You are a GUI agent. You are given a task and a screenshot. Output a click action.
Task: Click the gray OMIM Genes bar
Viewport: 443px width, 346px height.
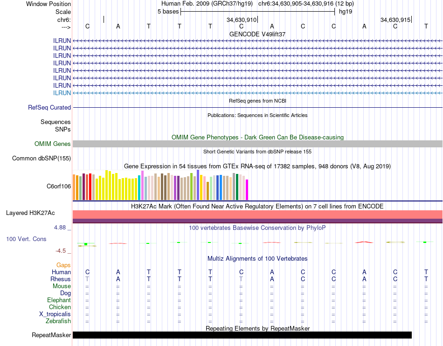[x=257, y=144]
